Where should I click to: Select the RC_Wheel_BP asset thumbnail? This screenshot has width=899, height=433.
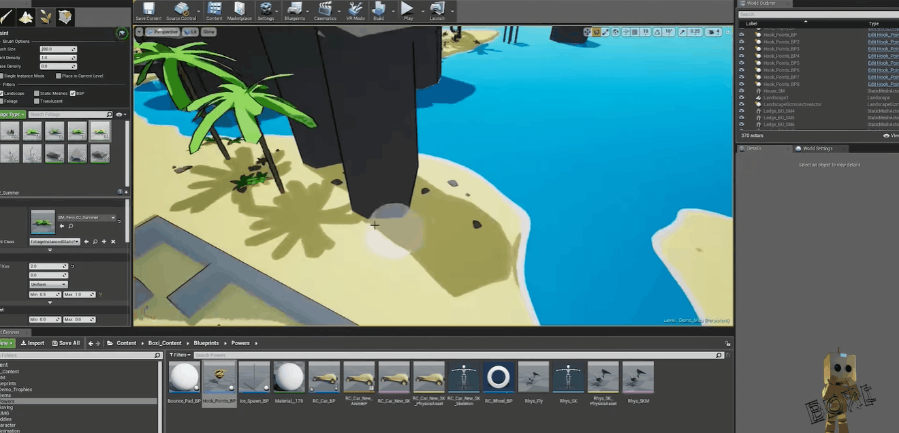click(x=499, y=376)
